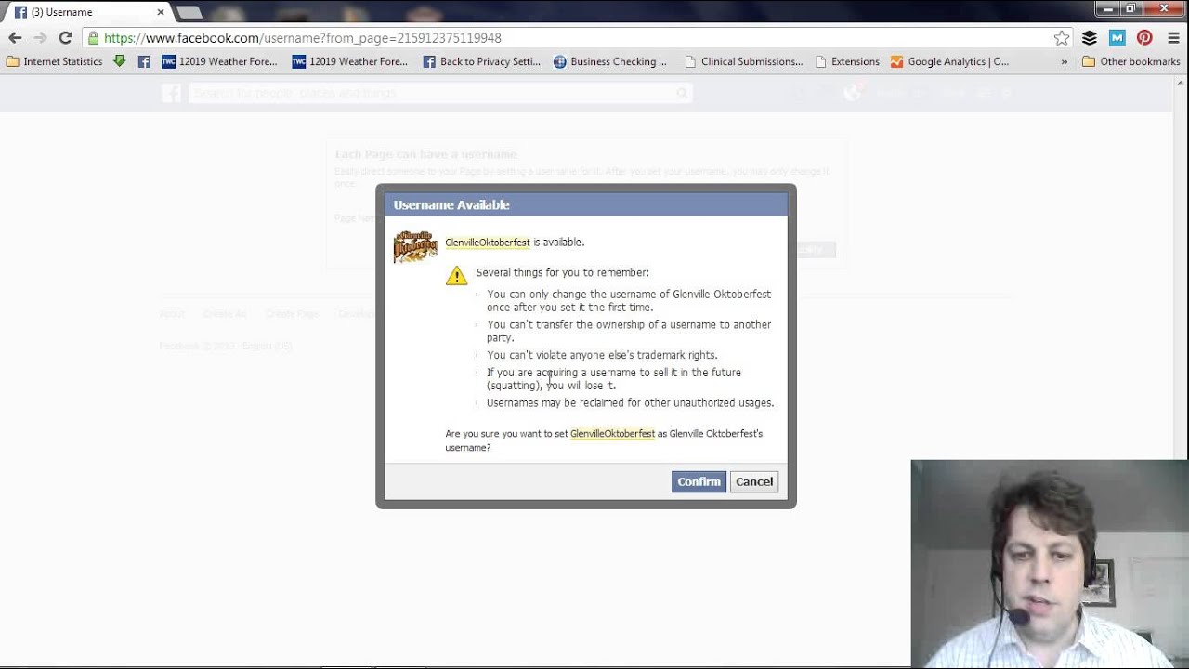Open the Business Checking bookmark
Viewport: 1189px width, 669px height.
609,62
